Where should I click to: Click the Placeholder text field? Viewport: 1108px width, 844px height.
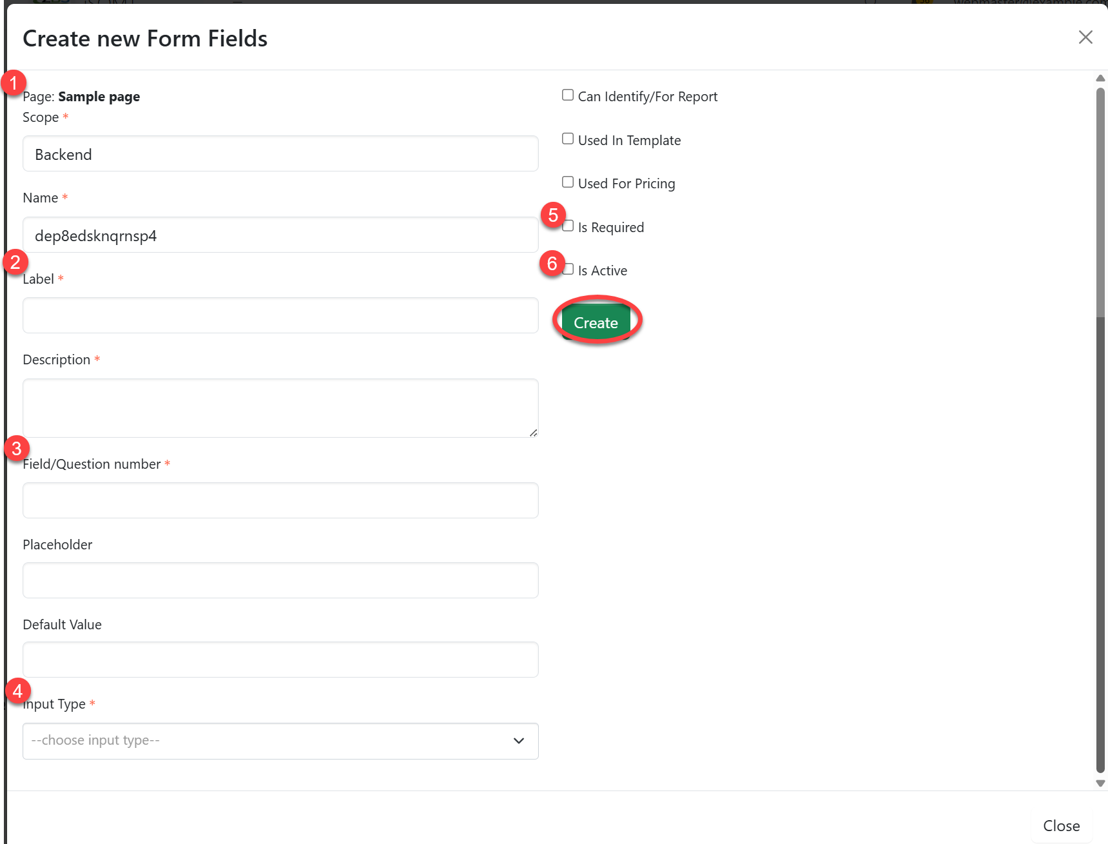click(x=280, y=580)
